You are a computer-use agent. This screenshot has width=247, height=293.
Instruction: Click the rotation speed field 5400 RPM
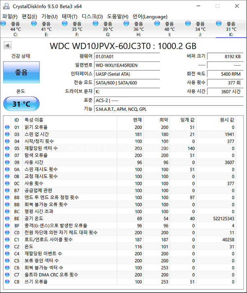pyautogui.click(x=225, y=74)
